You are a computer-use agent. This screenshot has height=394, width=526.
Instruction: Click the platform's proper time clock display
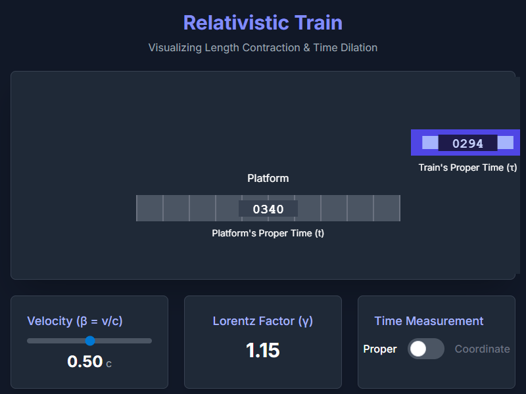(268, 208)
